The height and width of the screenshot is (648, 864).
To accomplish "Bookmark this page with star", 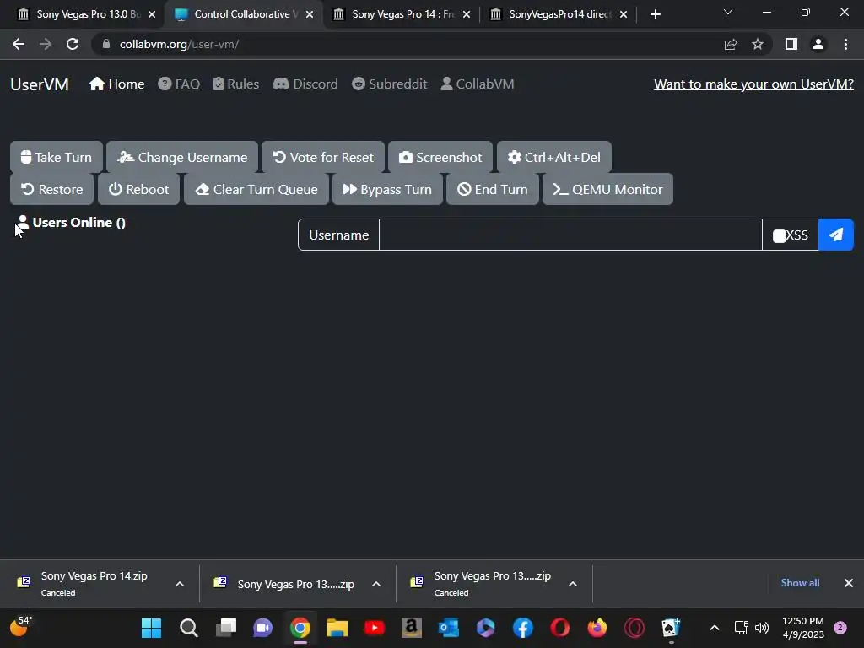I will coord(758,44).
